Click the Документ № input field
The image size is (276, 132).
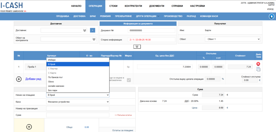(151, 30)
